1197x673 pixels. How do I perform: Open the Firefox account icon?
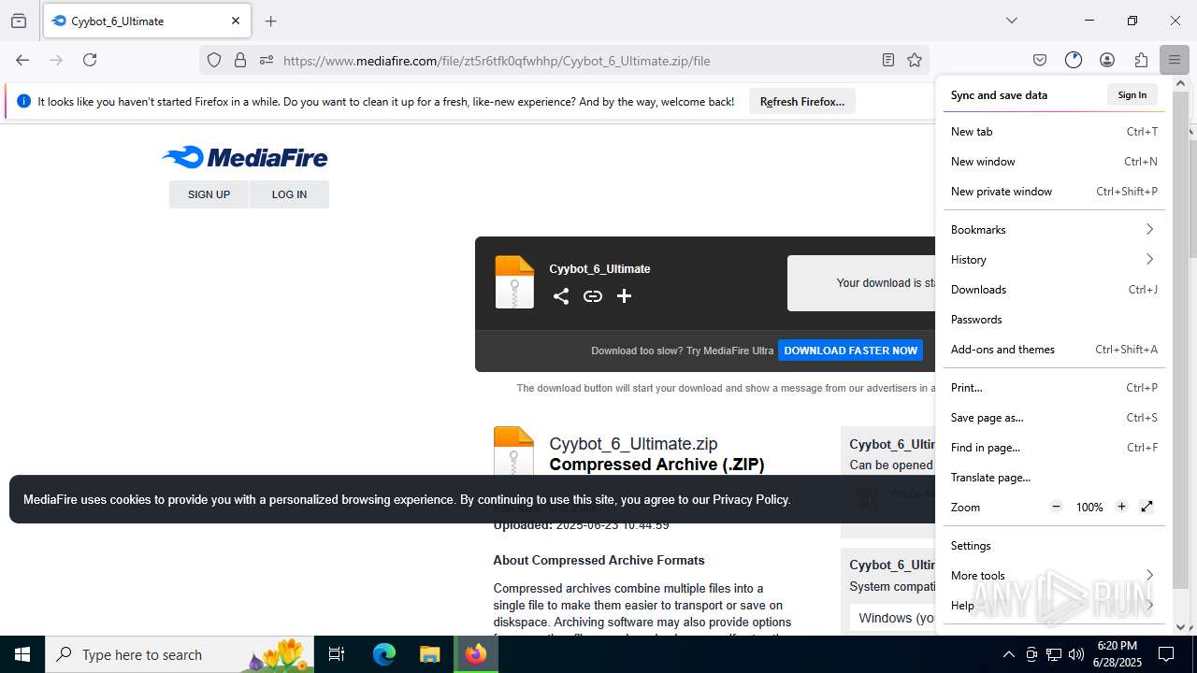click(x=1107, y=60)
